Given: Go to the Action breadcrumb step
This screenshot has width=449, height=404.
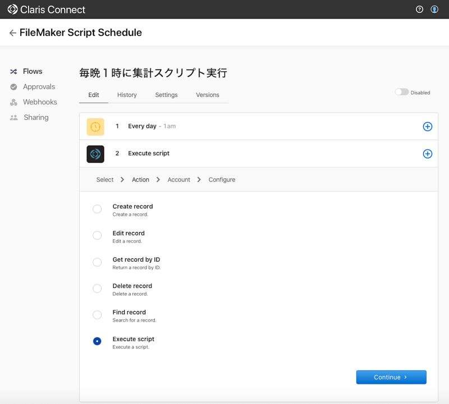Looking at the screenshot, I should [141, 179].
